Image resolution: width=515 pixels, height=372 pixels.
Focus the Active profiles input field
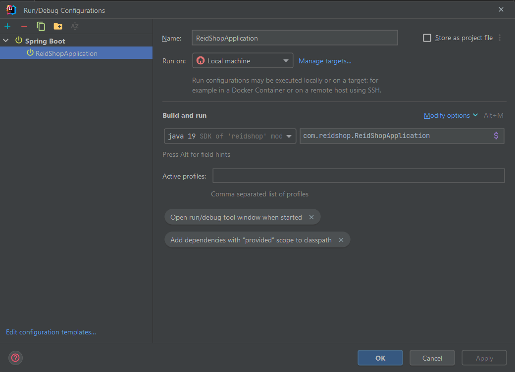[x=359, y=176]
